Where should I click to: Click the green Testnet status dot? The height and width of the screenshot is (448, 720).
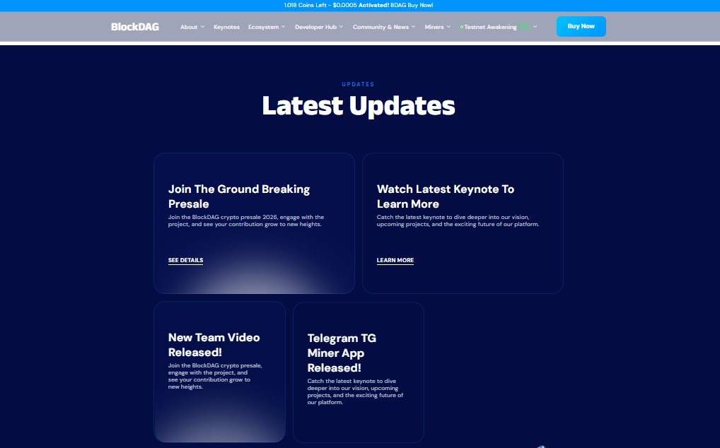pos(461,27)
